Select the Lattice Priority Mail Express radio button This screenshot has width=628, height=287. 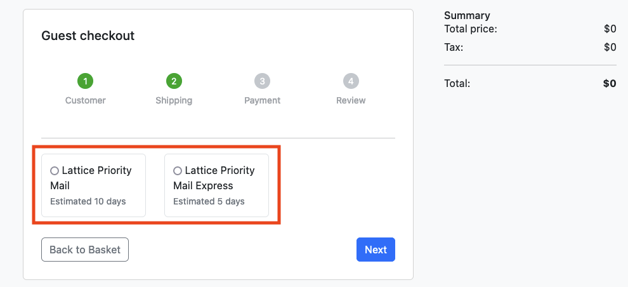coord(178,171)
